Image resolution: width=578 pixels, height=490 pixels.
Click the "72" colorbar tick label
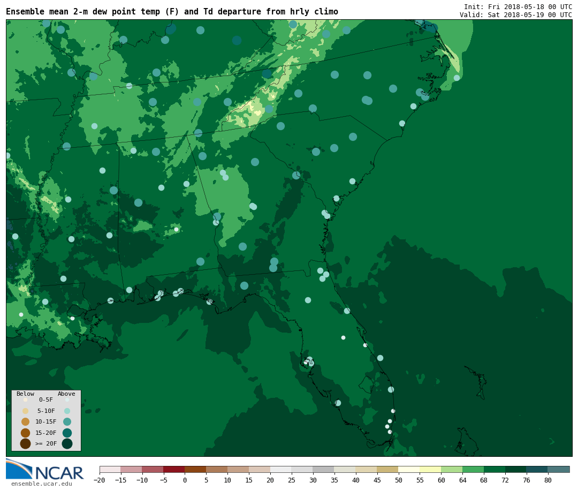point(505,480)
